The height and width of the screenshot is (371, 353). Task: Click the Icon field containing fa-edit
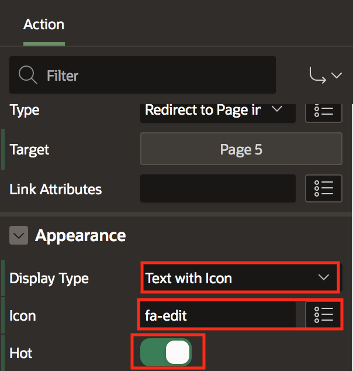[217, 315]
